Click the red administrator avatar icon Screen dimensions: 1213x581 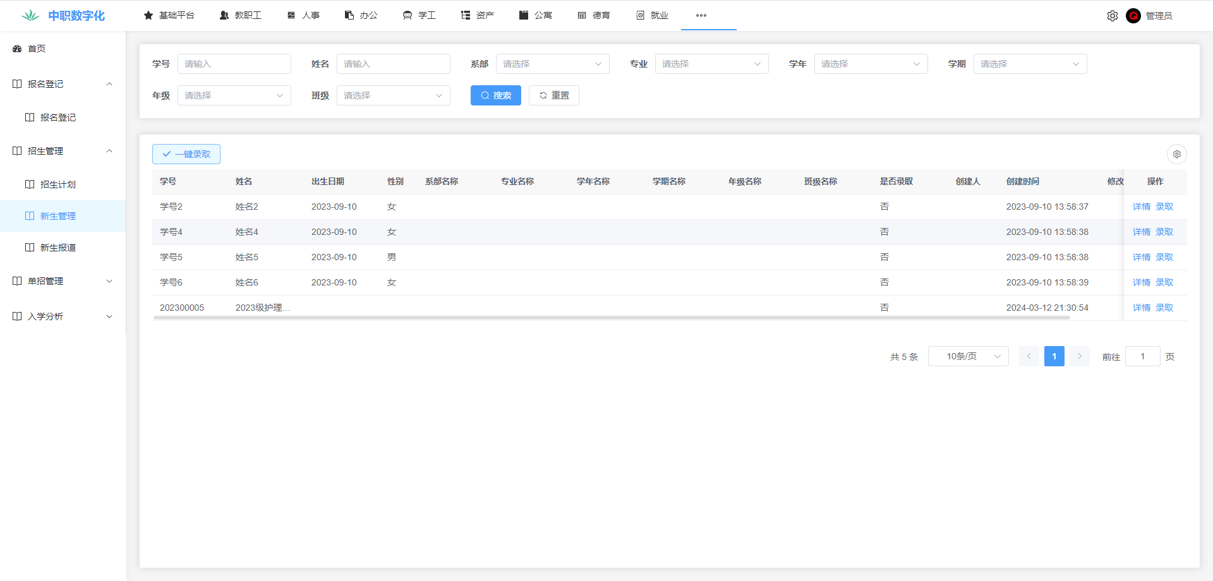pyautogui.click(x=1133, y=16)
